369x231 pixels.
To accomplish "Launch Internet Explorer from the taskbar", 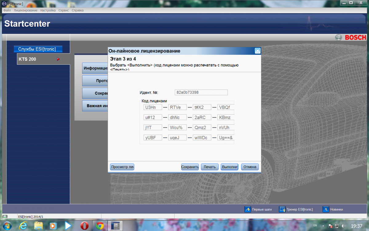I will pos(23,226).
